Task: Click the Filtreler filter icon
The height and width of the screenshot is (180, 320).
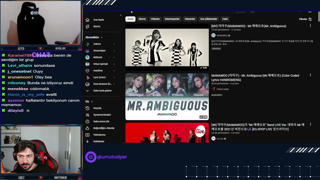Action: (x=310, y=19)
